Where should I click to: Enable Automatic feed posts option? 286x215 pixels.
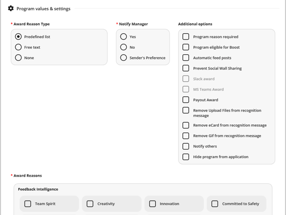coord(186,57)
